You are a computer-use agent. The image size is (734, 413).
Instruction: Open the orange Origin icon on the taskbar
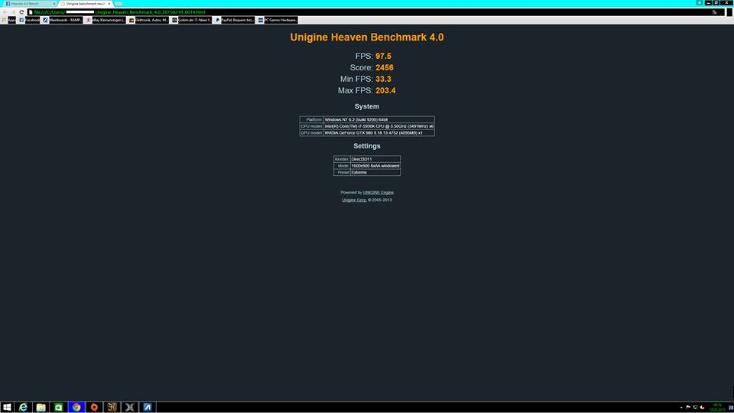click(x=94, y=407)
